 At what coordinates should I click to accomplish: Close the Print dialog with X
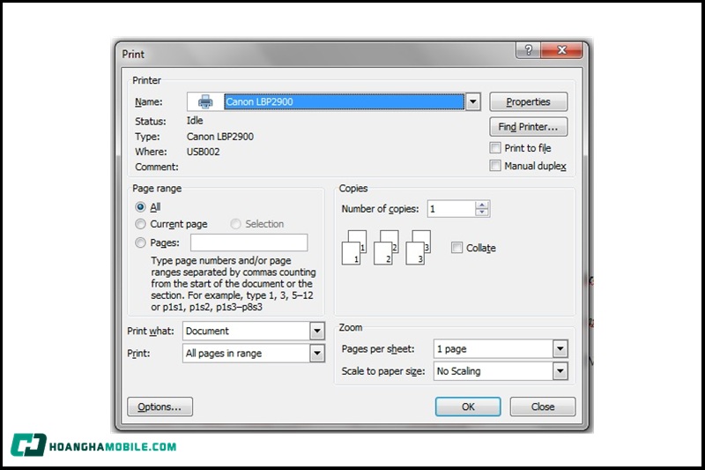(561, 50)
